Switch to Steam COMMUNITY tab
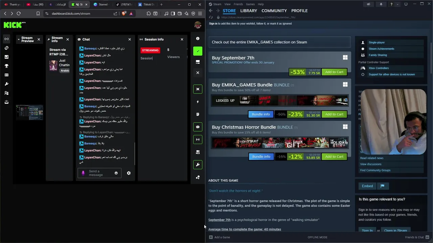Image resolution: width=433 pixels, height=243 pixels. (274, 11)
